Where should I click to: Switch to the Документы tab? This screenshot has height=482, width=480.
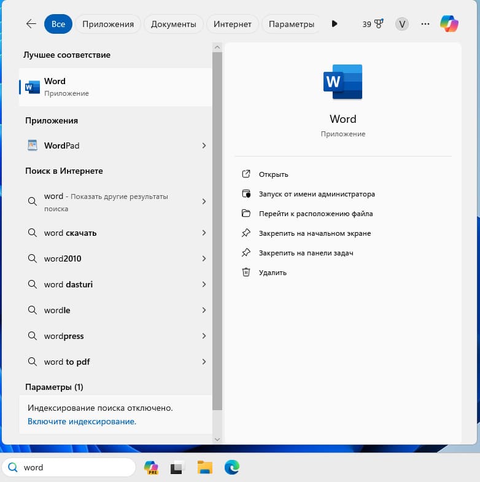click(x=174, y=24)
